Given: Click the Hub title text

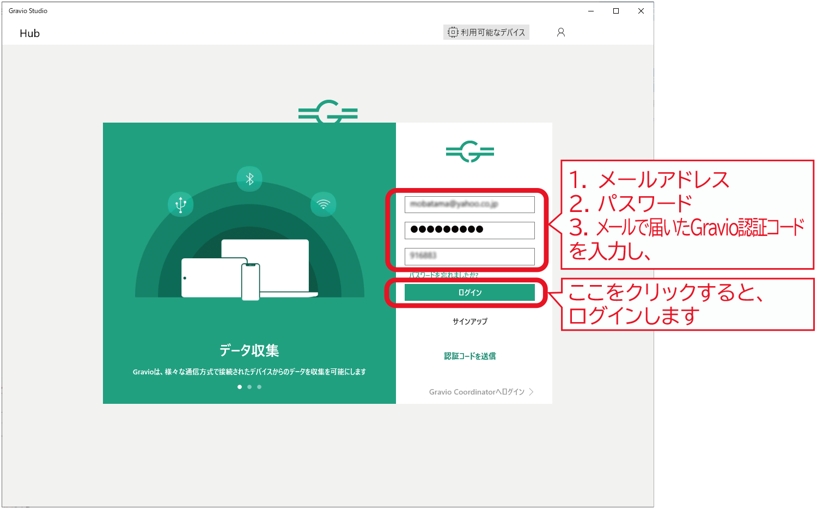Looking at the screenshot, I should tap(30, 33).
